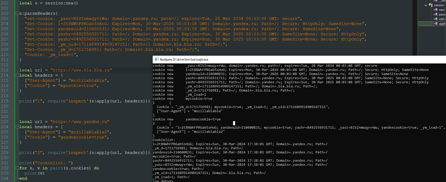Screen dimensions: 446x182
Task: Click the luajit.exe console window icon
Action: click(x=157, y=59)
